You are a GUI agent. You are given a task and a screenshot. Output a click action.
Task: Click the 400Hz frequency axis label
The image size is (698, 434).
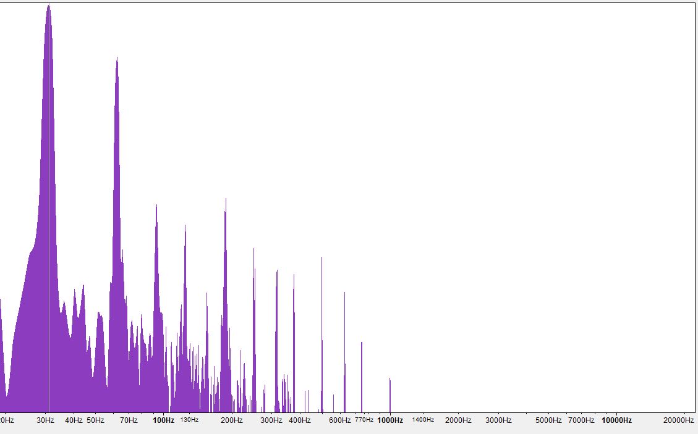pyautogui.click(x=300, y=420)
